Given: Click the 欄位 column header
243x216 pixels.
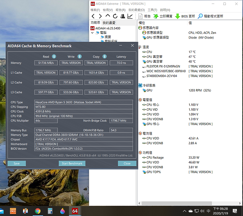Looking at the screenshot, I should click(162, 23).
